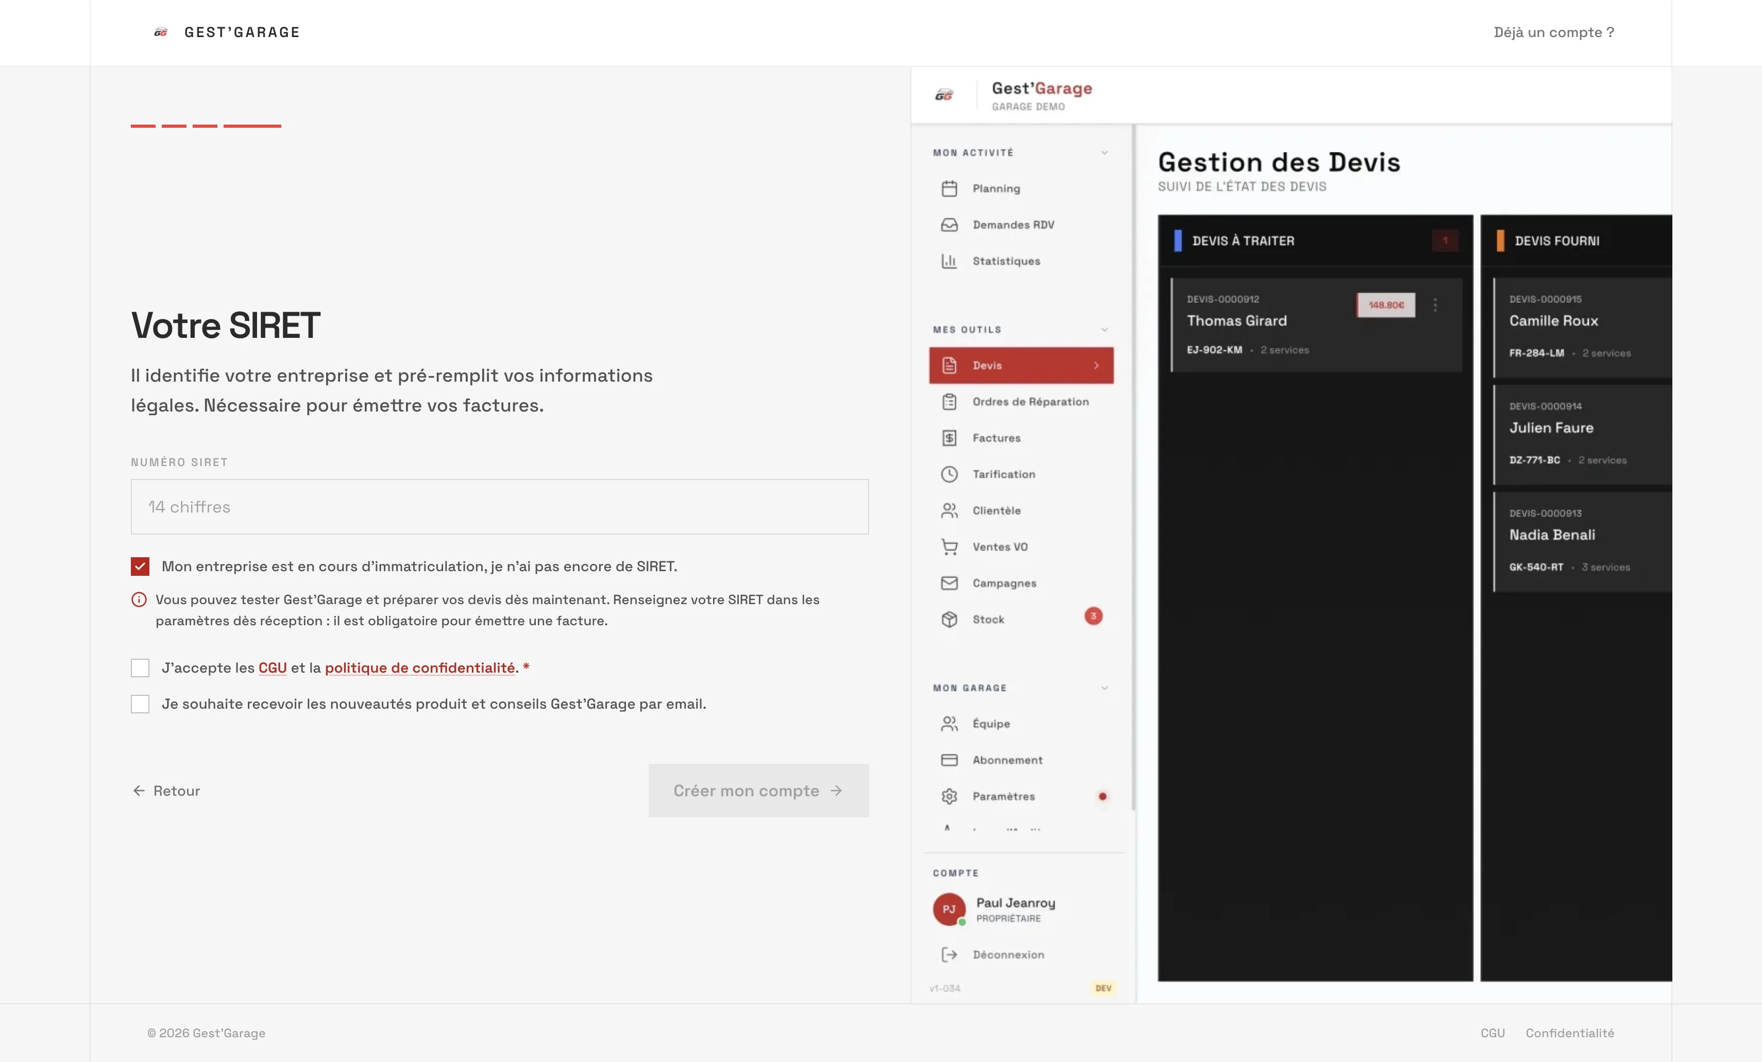This screenshot has height=1062, width=1762.
Task: Click the Planning calendar icon
Action: (949, 189)
